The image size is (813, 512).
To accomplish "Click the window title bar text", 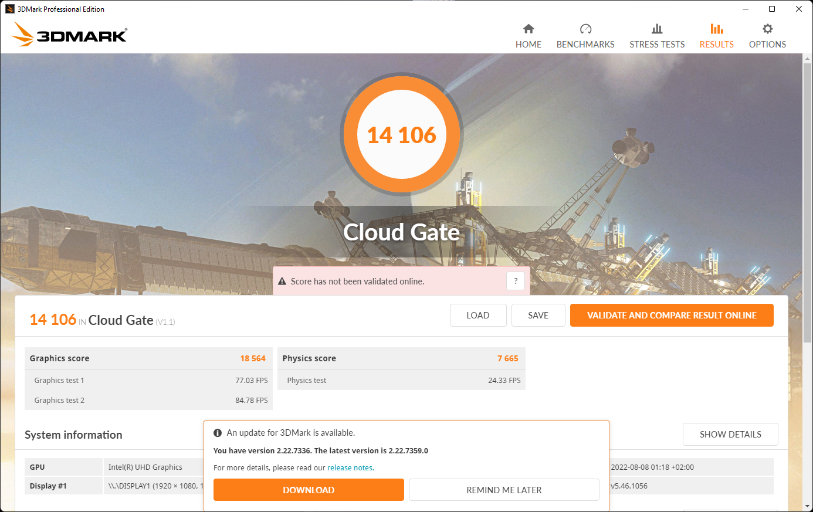I will click(61, 9).
